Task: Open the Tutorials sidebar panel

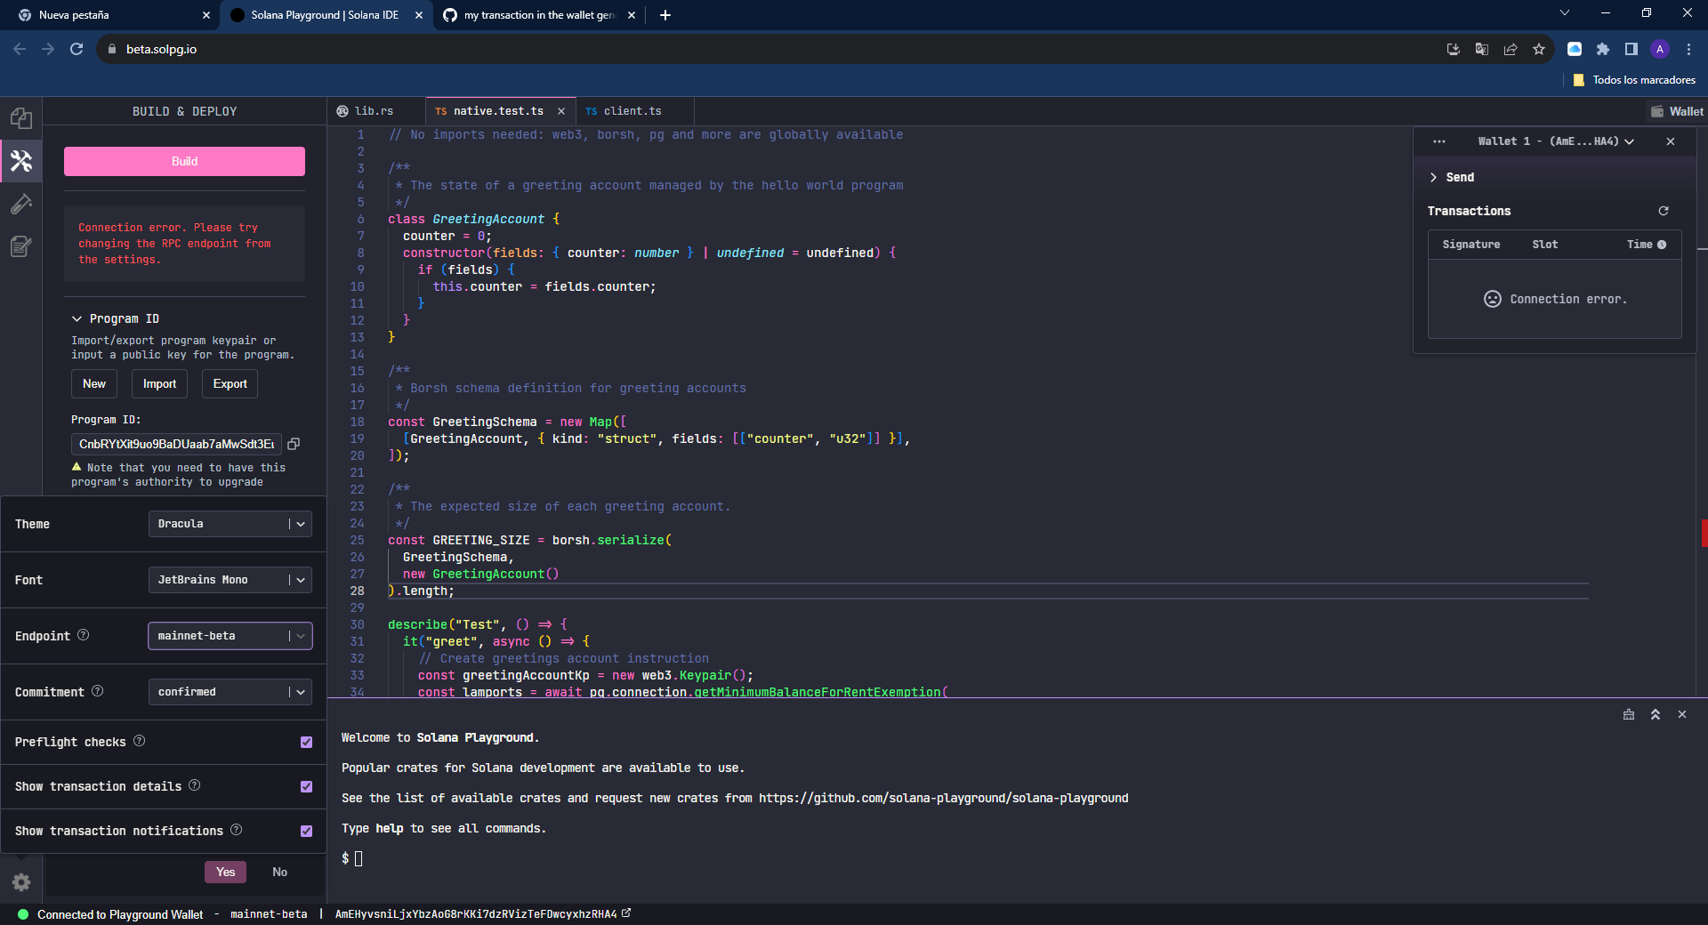Action: (21, 246)
